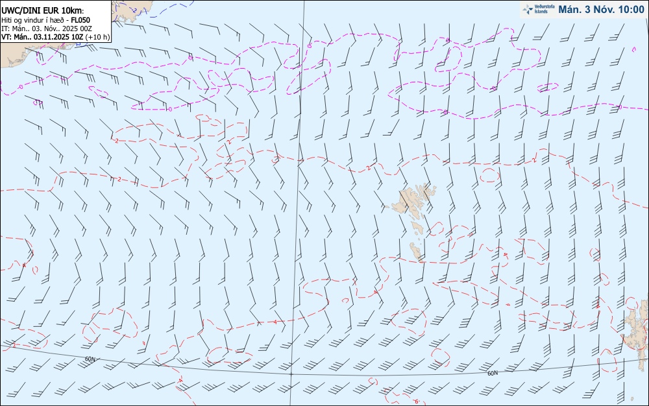Image resolution: width=649 pixels, height=406 pixels.
Task: Click the Veðurstofa Íslands logo symbol
Action: click(x=528, y=10)
